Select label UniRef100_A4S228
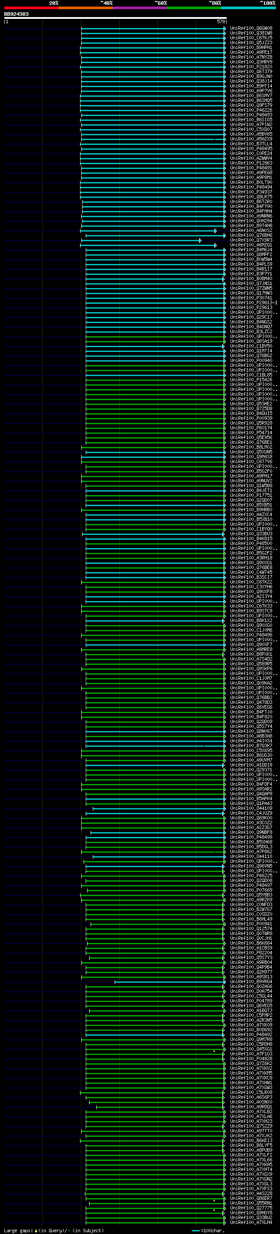 (x=251, y=1194)
